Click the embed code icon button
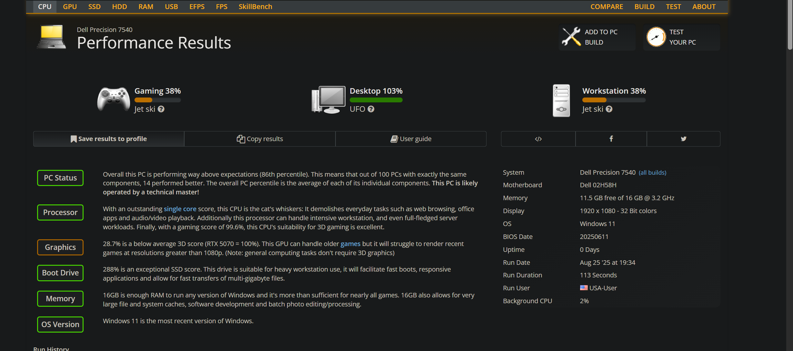 [538, 139]
